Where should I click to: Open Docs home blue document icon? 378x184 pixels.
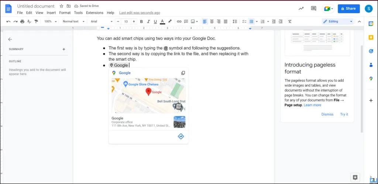(8, 9)
